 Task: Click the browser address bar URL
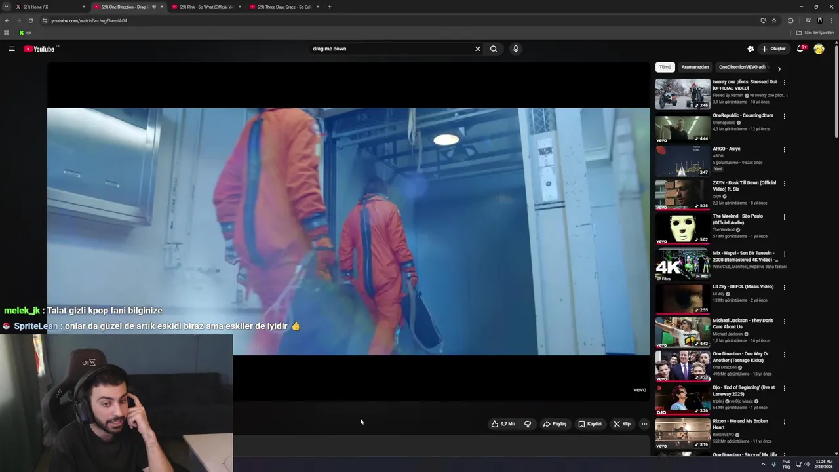click(89, 20)
